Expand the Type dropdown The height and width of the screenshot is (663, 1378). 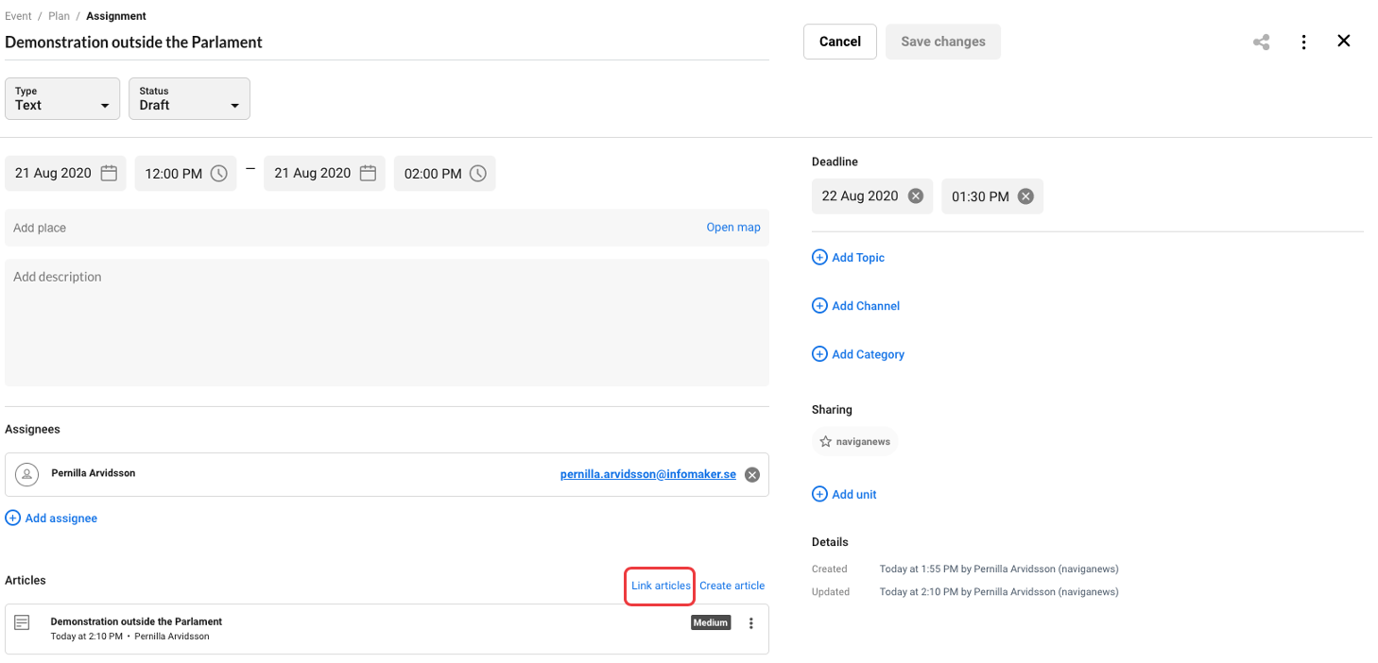62,99
